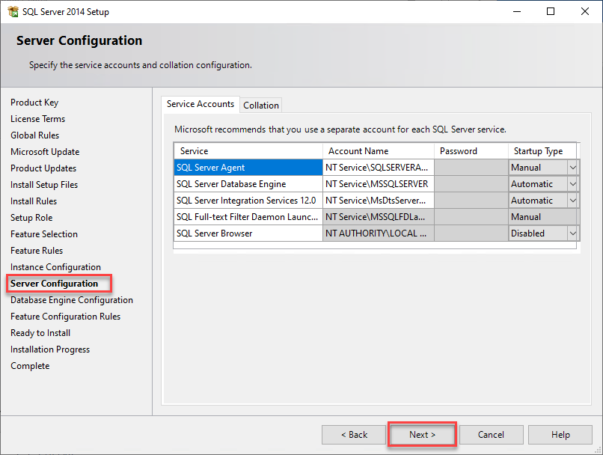
Task: Click password cell for SQL Server Database Engine
Action: [x=471, y=184]
